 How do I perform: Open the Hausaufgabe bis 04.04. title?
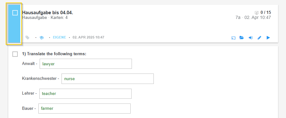coord(48,13)
